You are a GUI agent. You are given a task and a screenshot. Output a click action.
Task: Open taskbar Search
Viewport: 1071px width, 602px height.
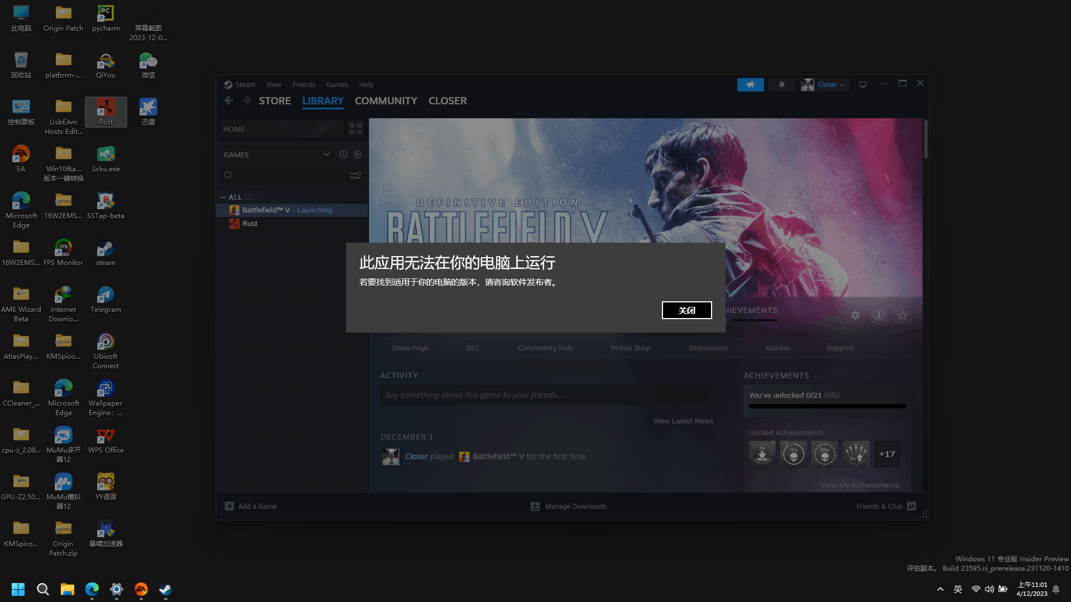pyautogui.click(x=42, y=589)
